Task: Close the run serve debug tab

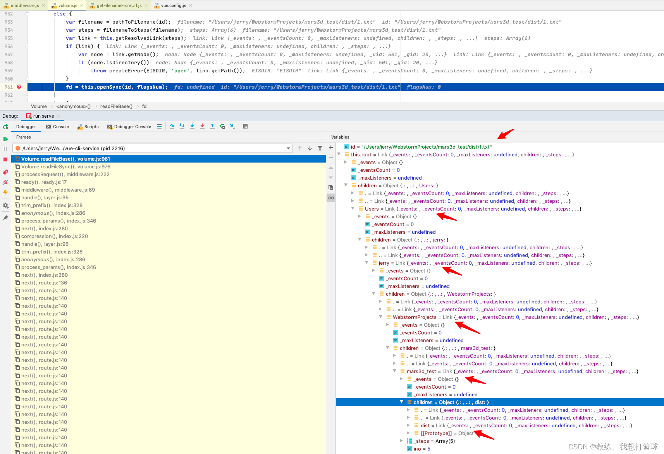Action: click(58, 116)
